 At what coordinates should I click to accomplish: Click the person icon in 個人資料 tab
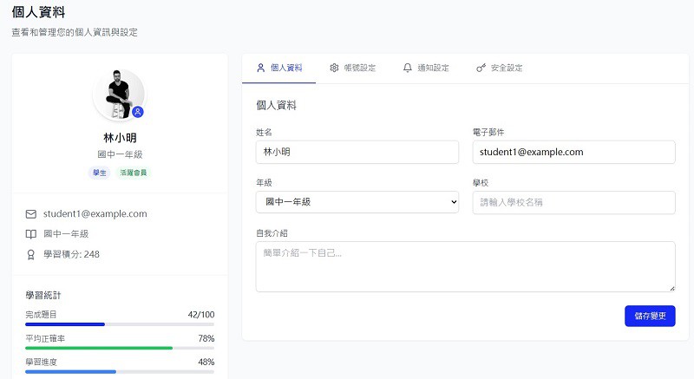click(261, 68)
